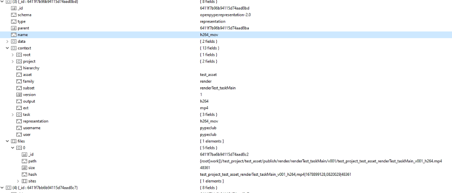The height and width of the screenshot is (193, 452).
Task: Click the object icon beside data field
Action: point(13,41)
